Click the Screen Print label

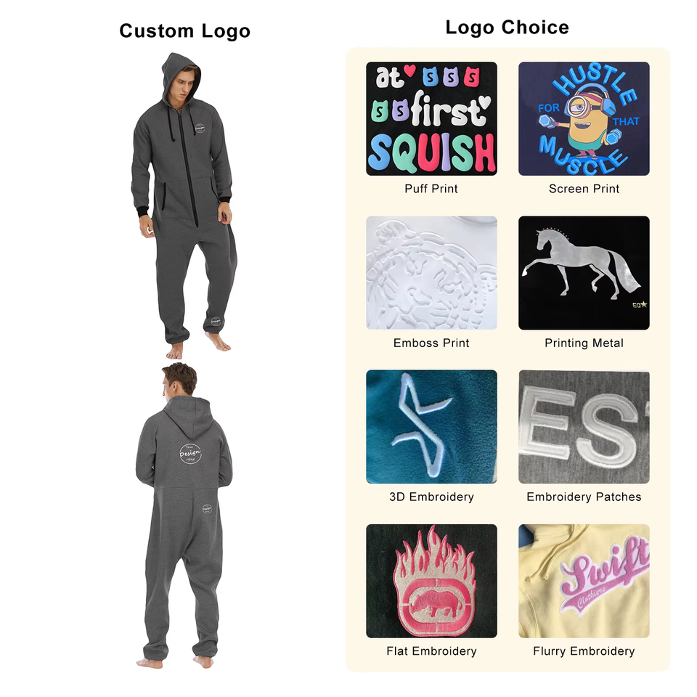pyautogui.click(x=584, y=189)
